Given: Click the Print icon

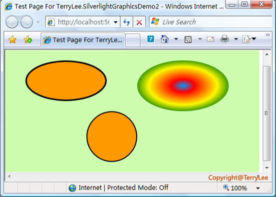Looking at the screenshot, I should 225,39.
